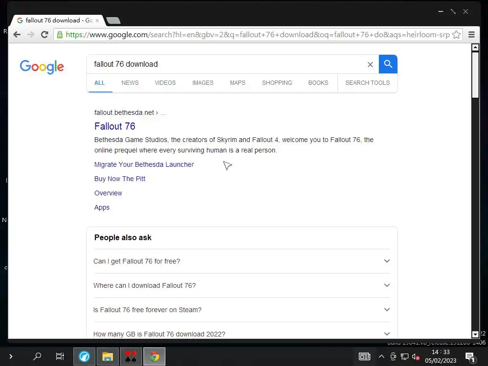488x366 pixels.
Task: Click the browser back arrow
Action: pos(17,34)
